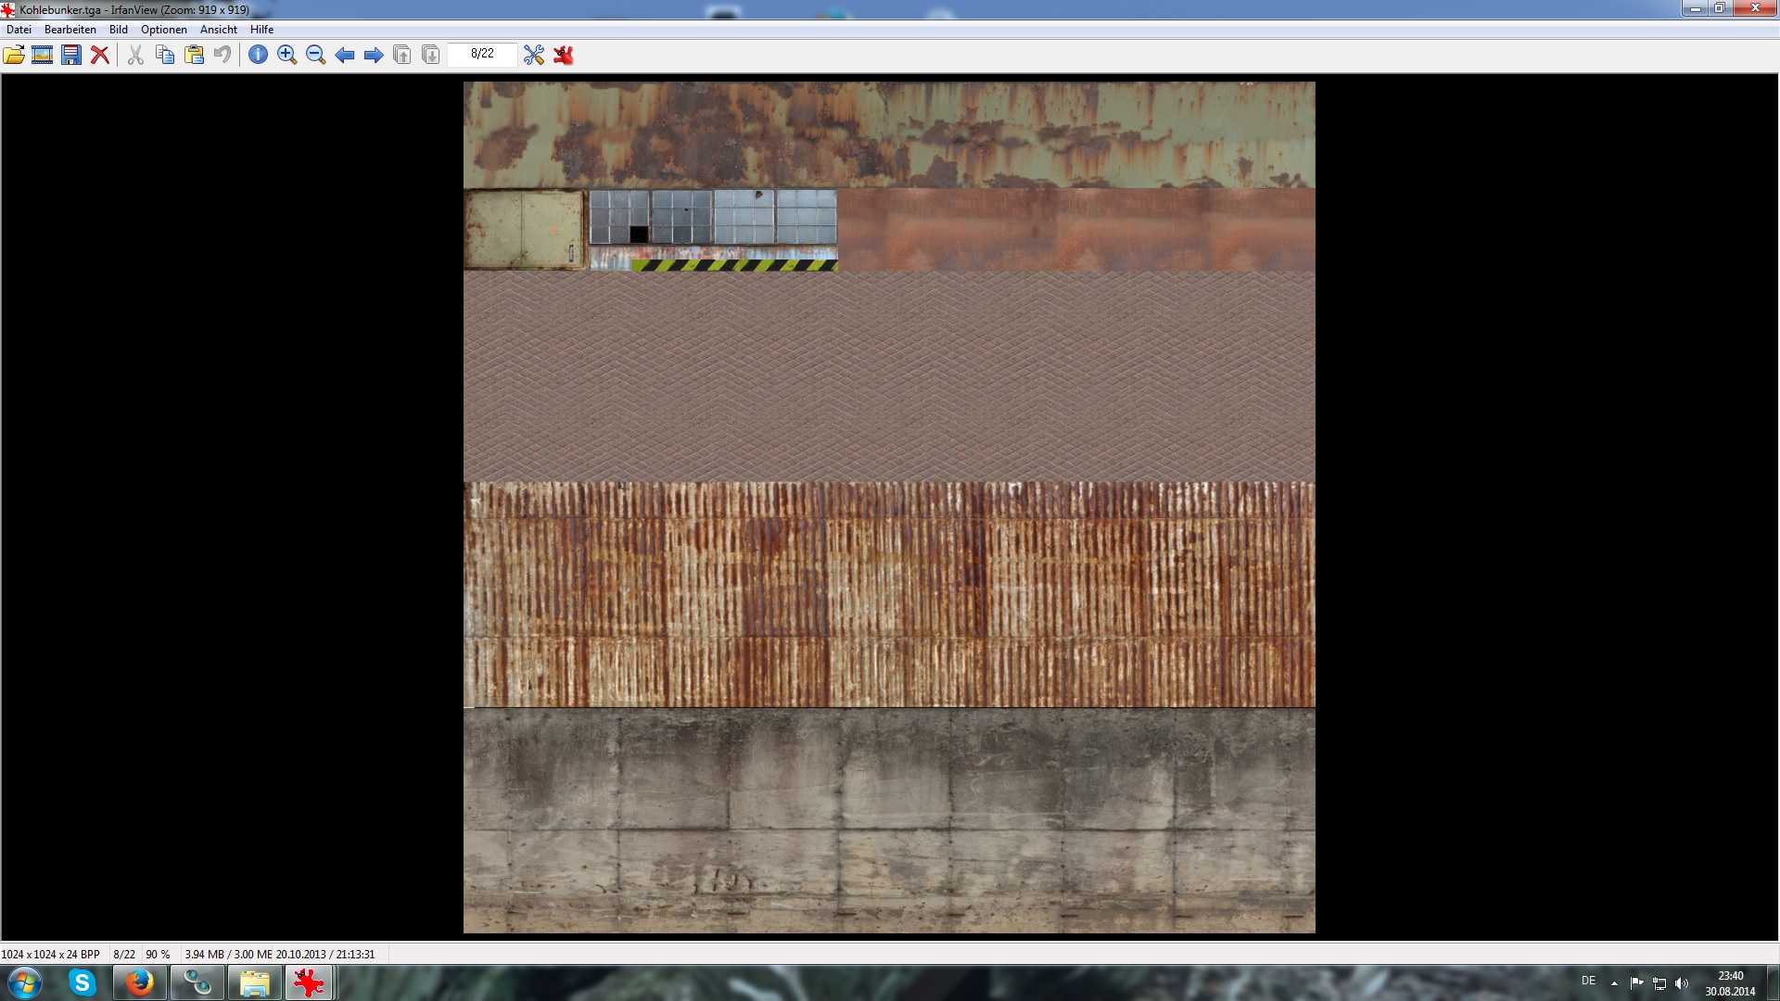Open the Optionen menu
This screenshot has width=1780, height=1001.
coord(163,30)
